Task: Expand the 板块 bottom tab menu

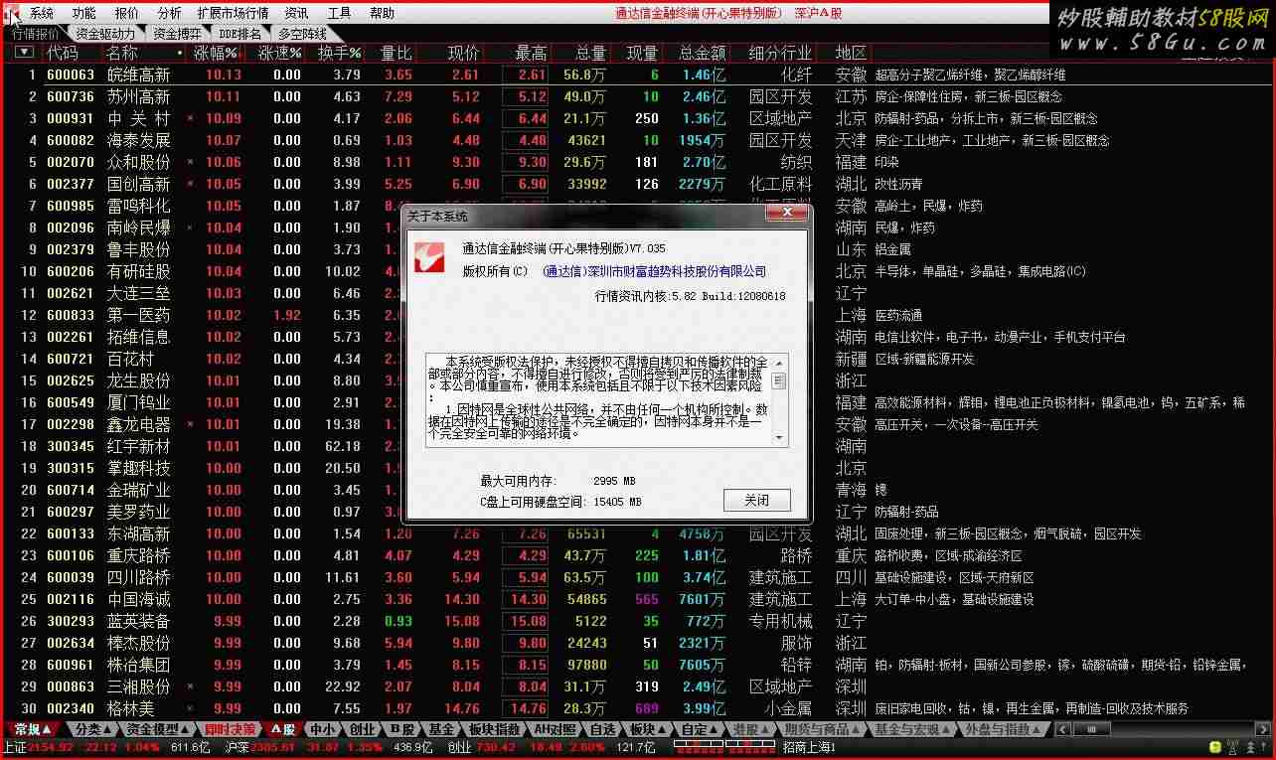Action: (x=648, y=729)
